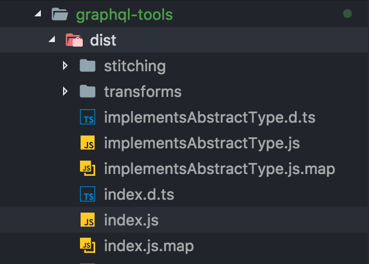Viewport: 369px width, 264px height.
Task: Open implementsAbstractType.d.ts file
Action: pyautogui.click(x=210, y=117)
